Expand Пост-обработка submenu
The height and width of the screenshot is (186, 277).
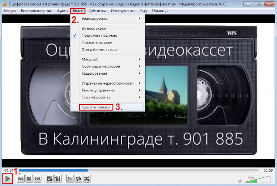[x=108, y=97]
